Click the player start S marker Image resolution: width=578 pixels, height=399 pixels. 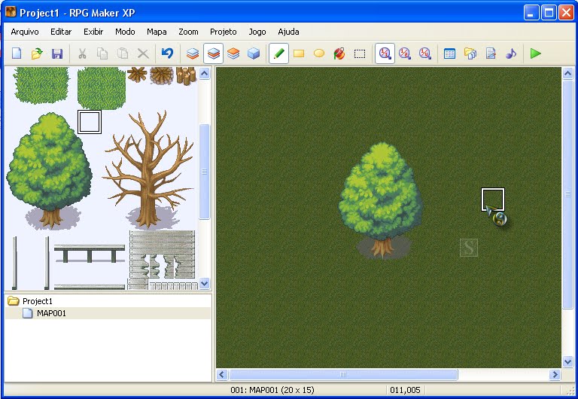click(469, 248)
